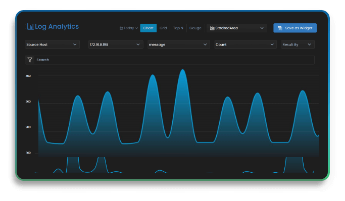Open the Count aggregation dropdown
Screen dimensions: 345x201
point(245,44)
